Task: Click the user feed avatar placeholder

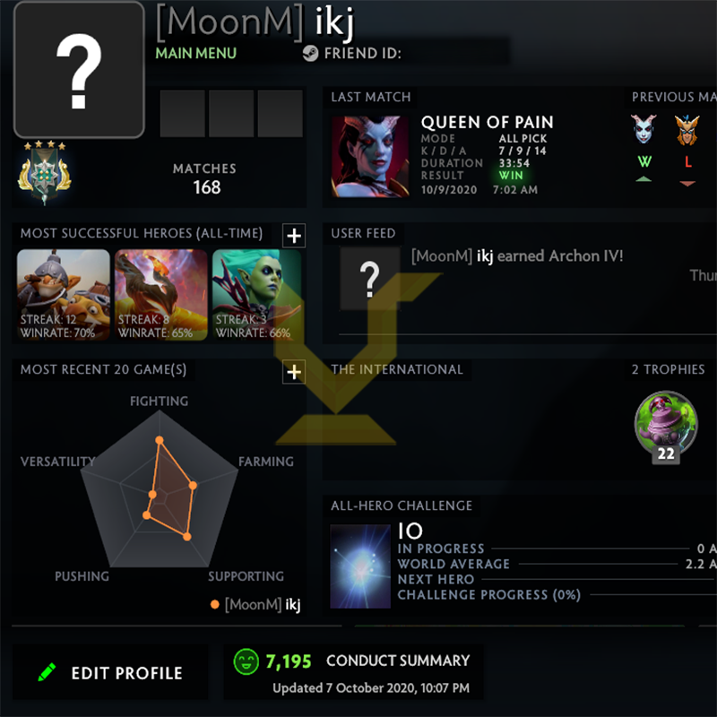Action: coord(369,279)
